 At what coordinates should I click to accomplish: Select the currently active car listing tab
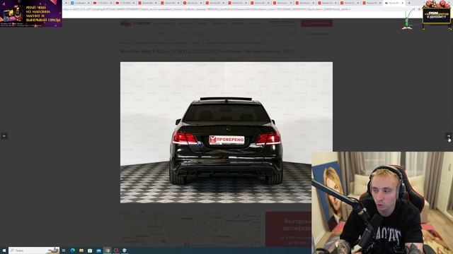tap(394, 3)
